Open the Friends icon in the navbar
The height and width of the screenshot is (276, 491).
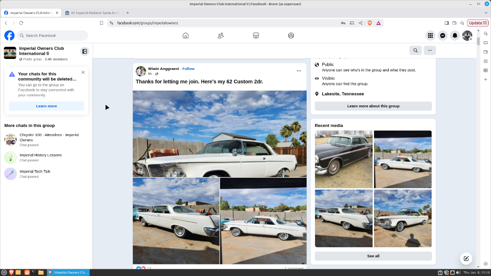[x=220, y=35]
